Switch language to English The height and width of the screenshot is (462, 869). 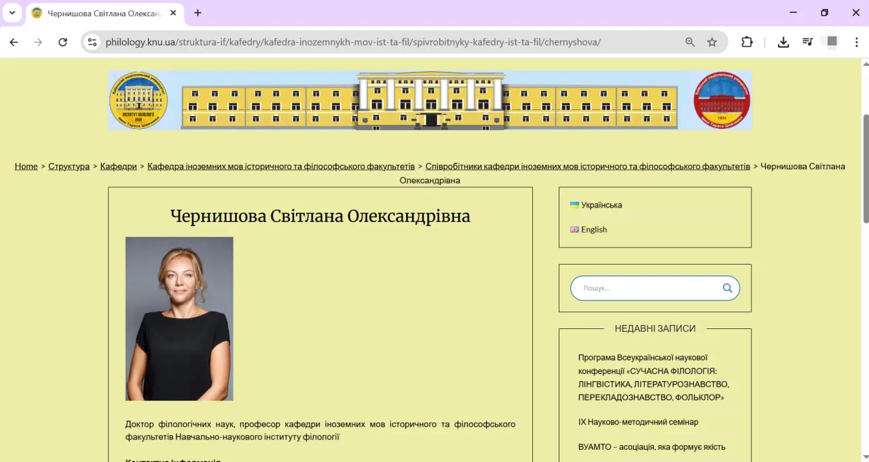(x=593, y=229)
